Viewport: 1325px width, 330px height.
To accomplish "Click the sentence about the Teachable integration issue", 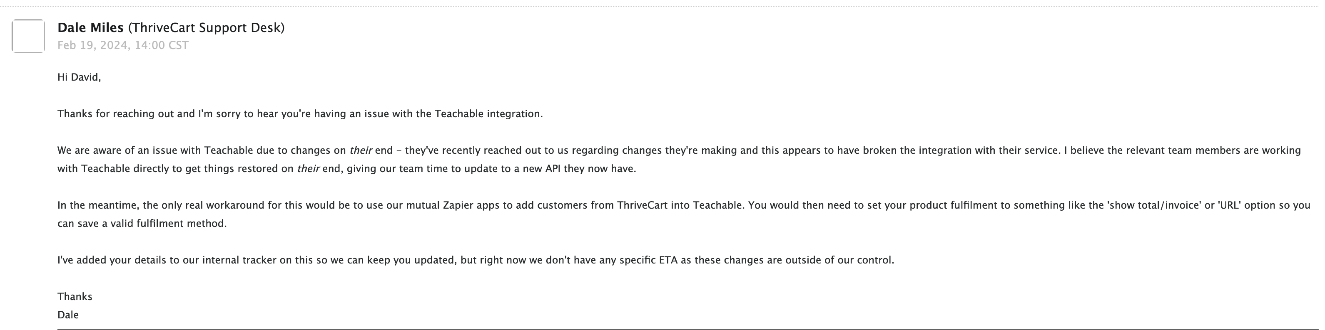I will coord(300,113).
